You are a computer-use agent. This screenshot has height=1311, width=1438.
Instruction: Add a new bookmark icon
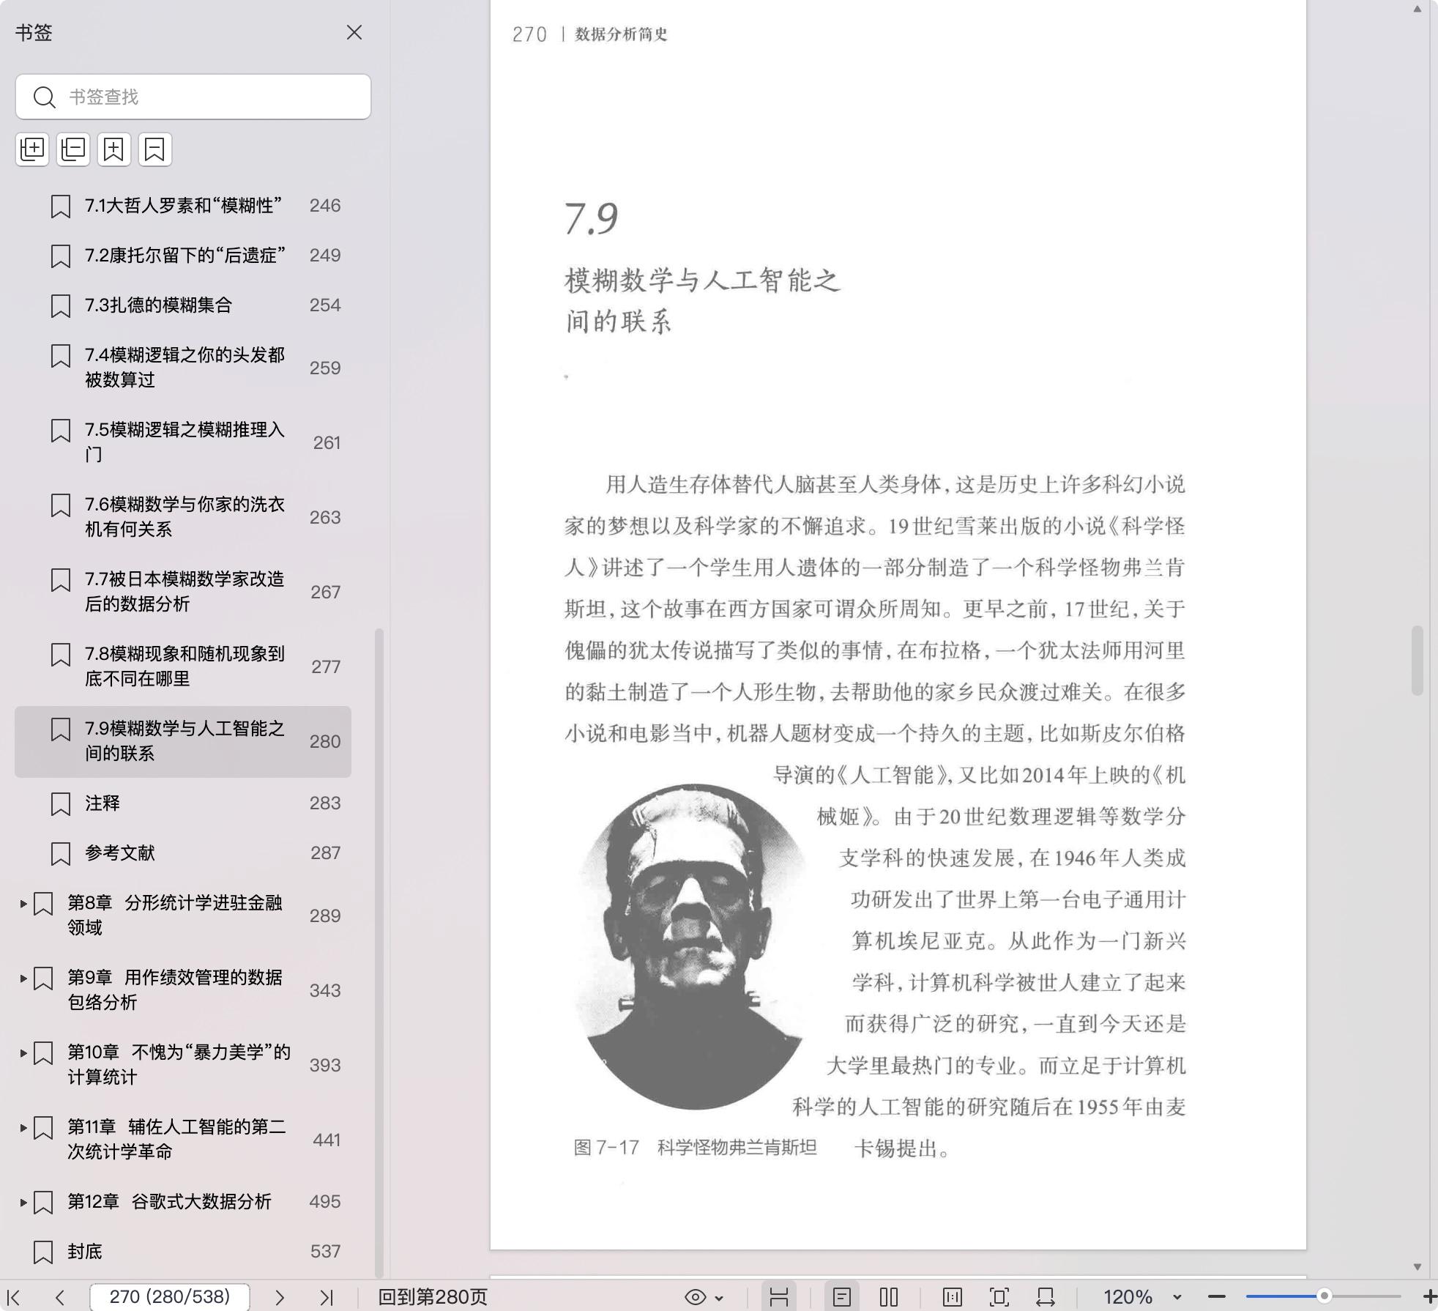(114, 149)
